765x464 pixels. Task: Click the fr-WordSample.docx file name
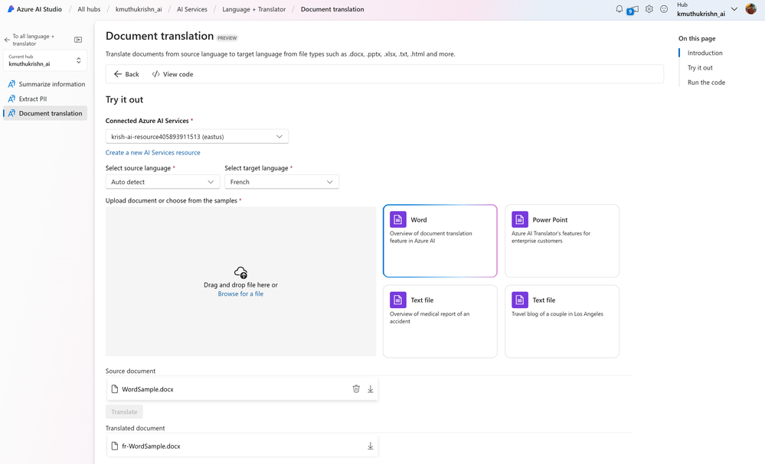tap(151, 446)
